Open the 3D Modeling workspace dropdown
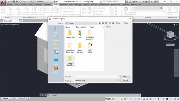 (x=43, y=2)
